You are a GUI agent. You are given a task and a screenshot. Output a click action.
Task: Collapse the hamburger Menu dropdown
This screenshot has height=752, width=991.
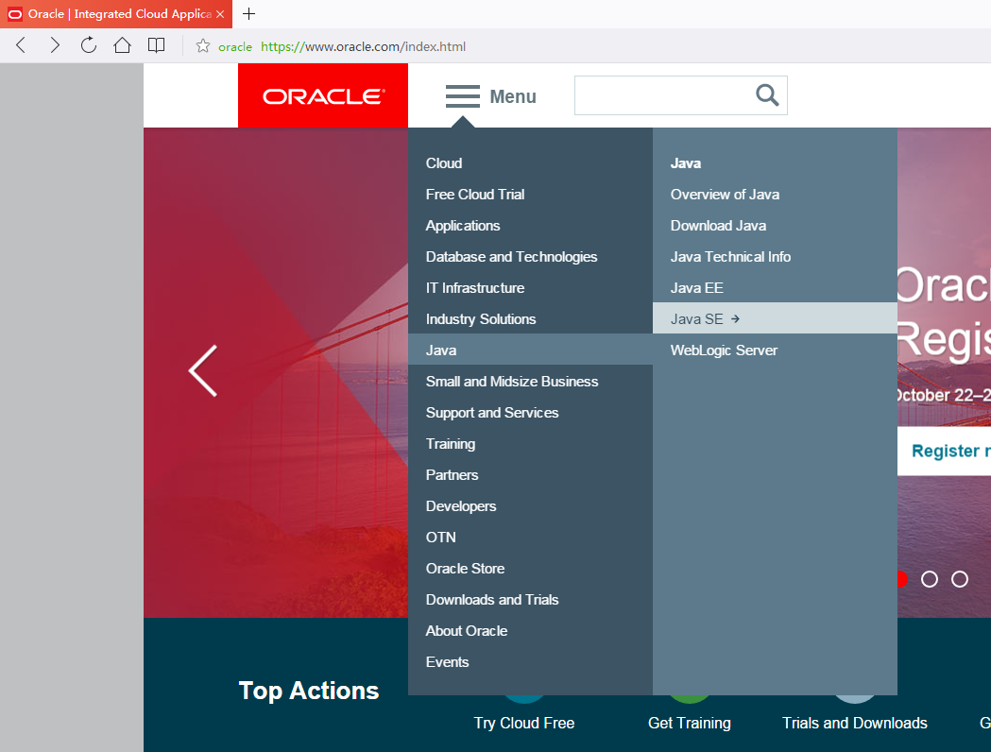click(490, 96)
